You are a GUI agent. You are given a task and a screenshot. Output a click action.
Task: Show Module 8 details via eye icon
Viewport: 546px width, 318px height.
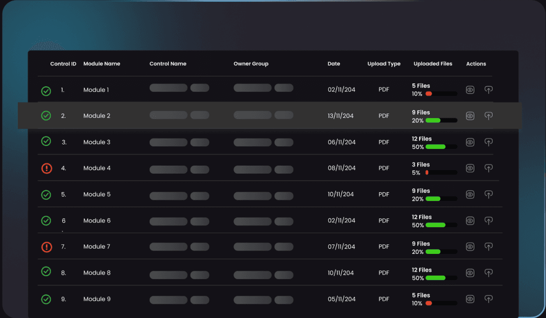pos(470,273)
